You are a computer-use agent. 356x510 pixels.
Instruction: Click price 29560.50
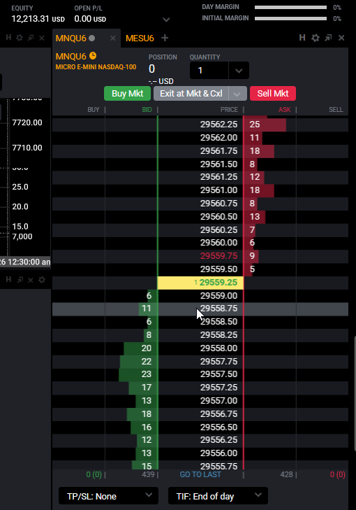(218, 217)
